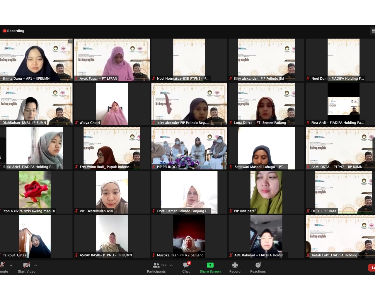Open the Participants panel icon

click(156, 265)
